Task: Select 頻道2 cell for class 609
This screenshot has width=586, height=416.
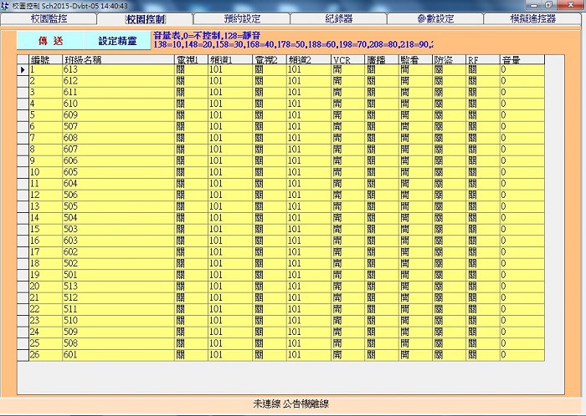Action: point(307,115)
